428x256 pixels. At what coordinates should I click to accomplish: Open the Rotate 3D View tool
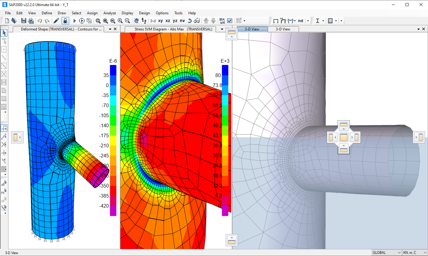coord(189,21)
